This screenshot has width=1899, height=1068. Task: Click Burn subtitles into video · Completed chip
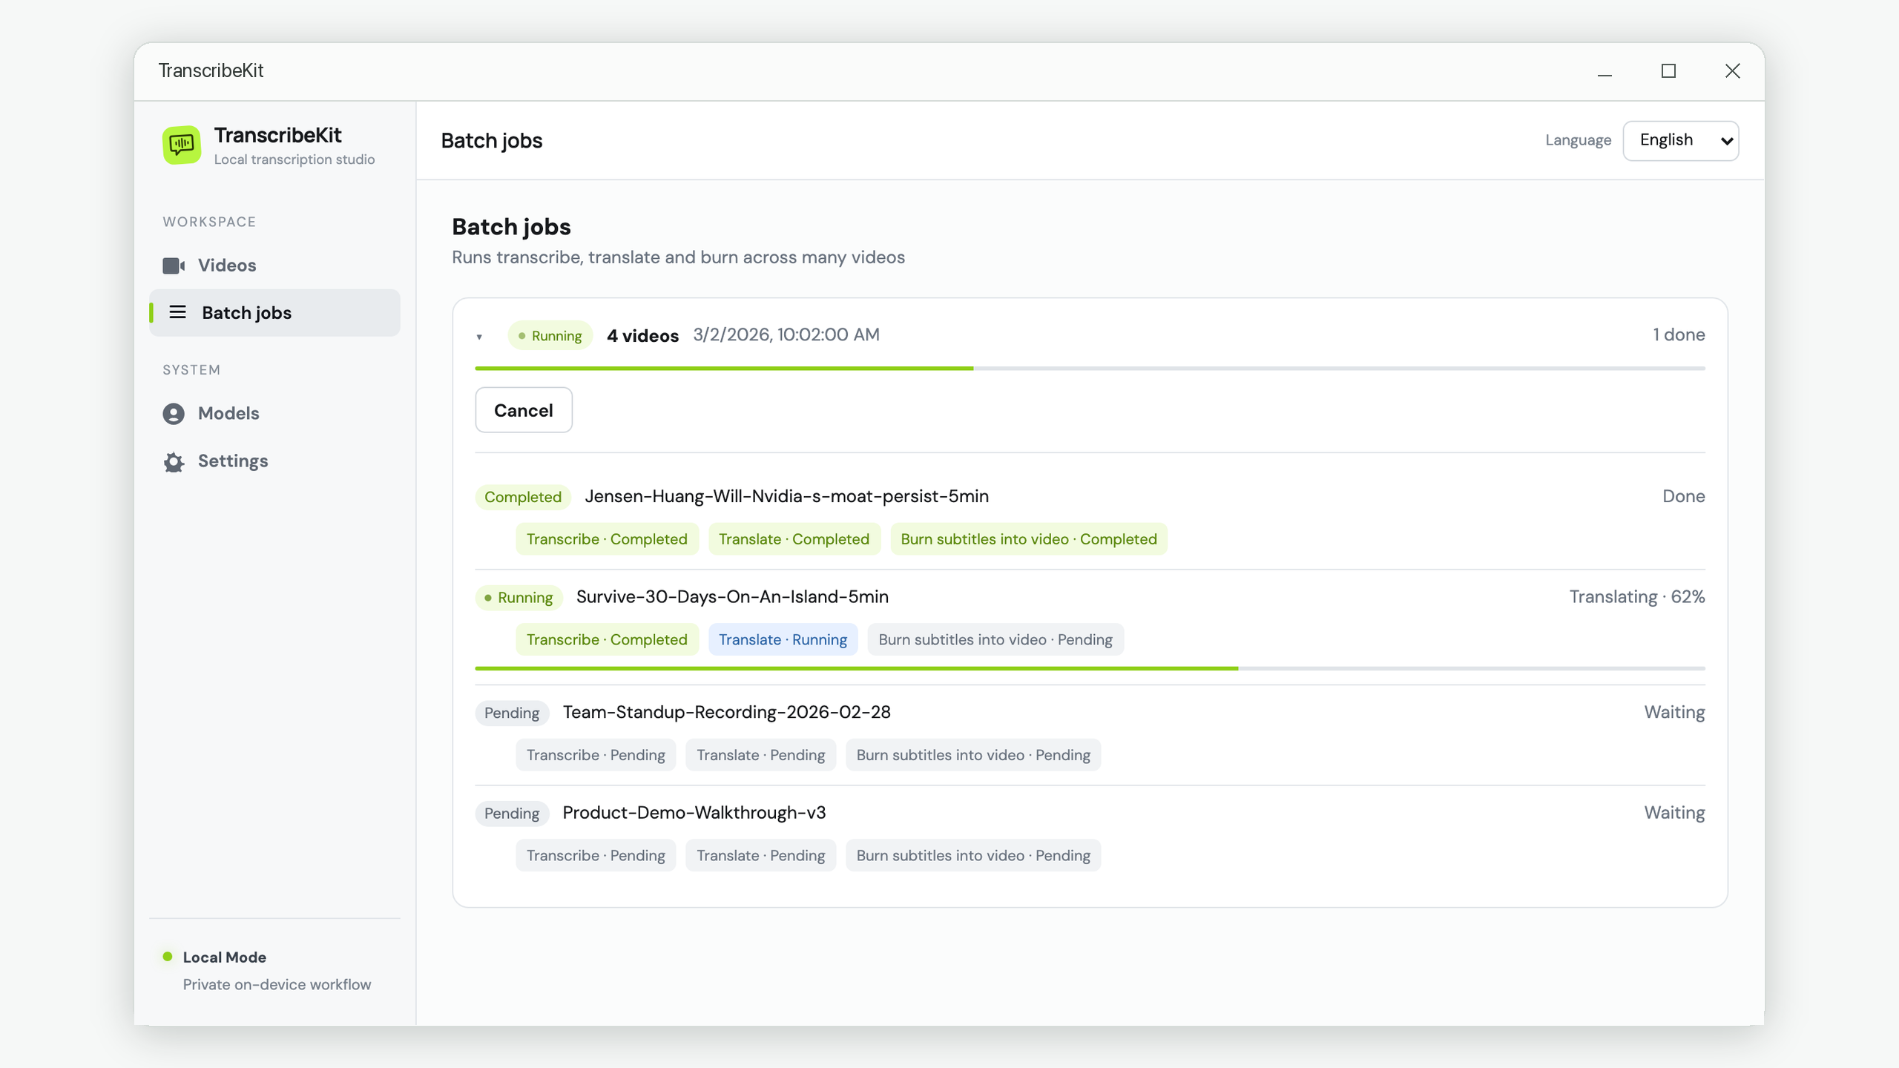[x=1028, y=539]
